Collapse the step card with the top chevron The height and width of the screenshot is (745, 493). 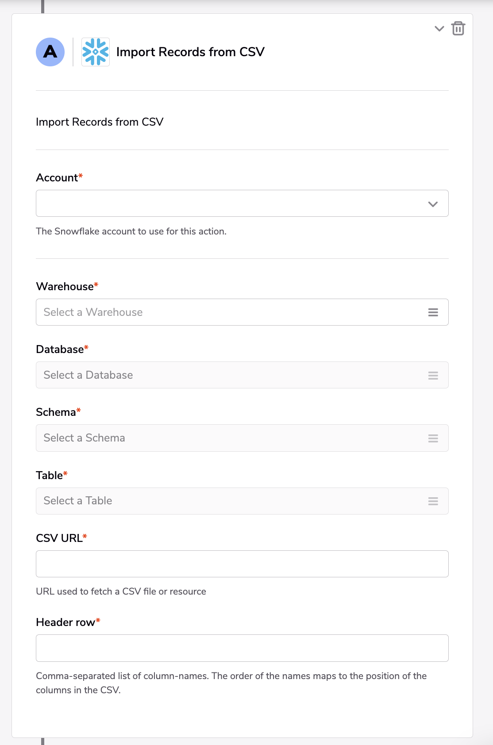click(439, 29)
